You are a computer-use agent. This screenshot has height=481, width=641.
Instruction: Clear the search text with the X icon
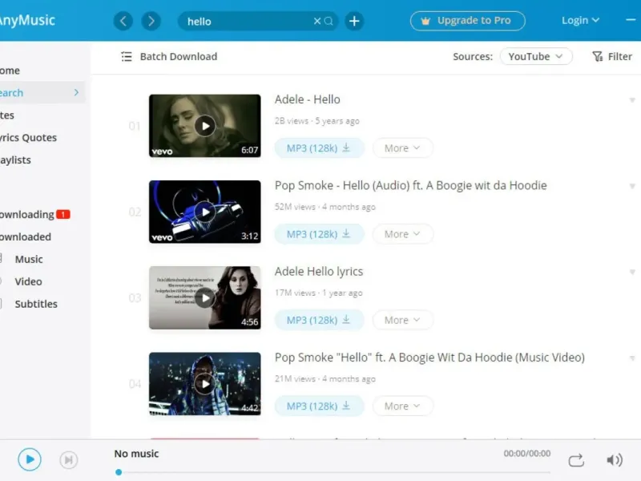[x=317, y=21]
